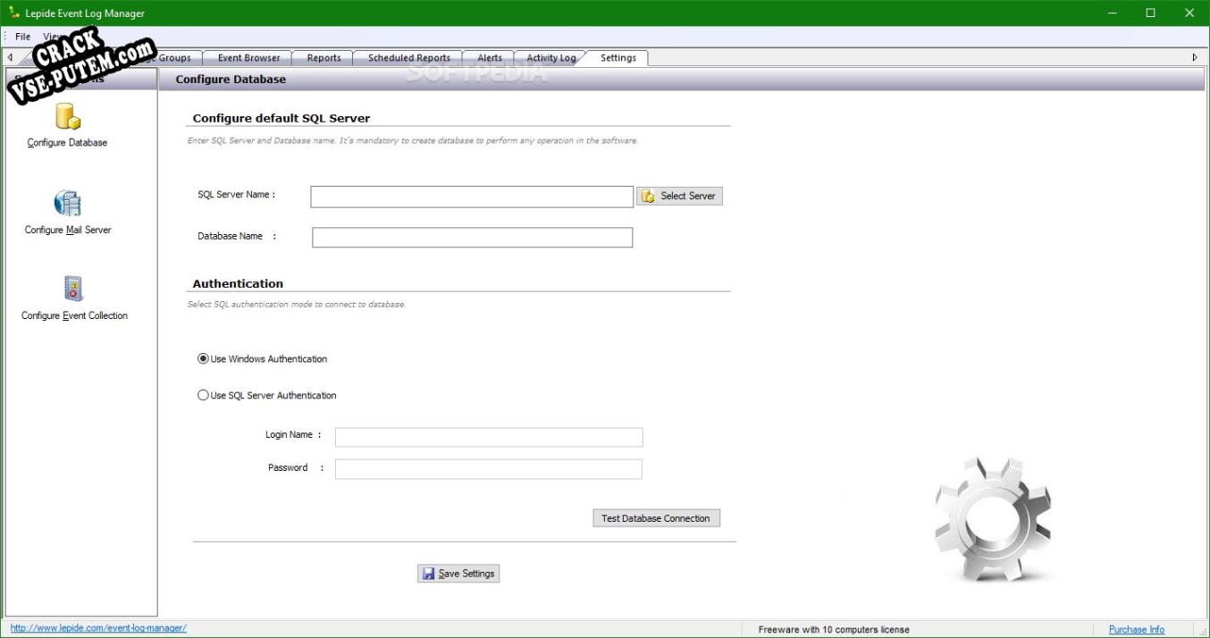This screenshot has height=638, width=1210.
Task: Open the Purchase Info link
Action: (1137, 629)
